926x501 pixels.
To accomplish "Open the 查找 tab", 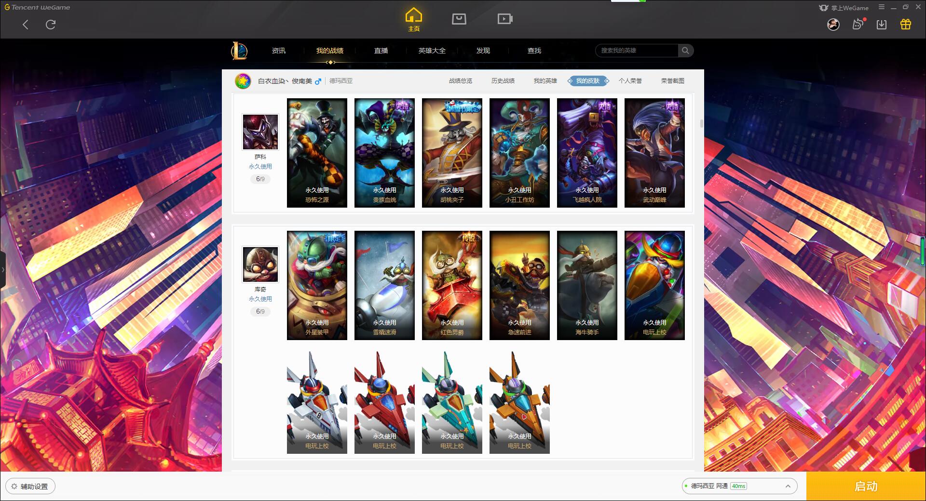I will (x=534, y=51).
